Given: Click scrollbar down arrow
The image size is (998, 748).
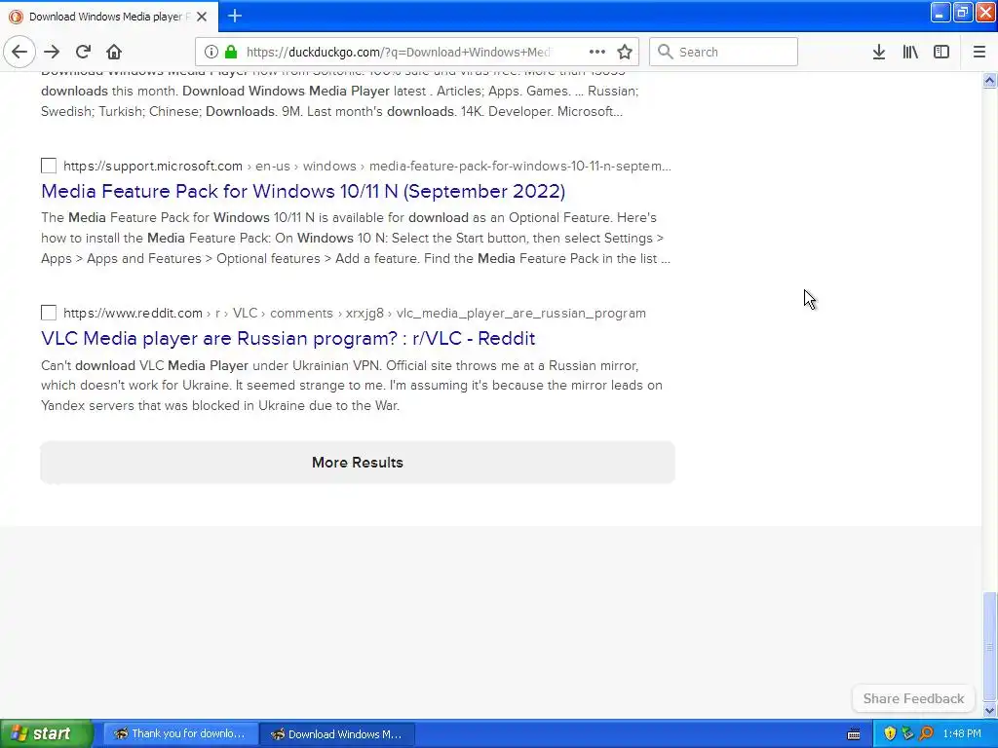Looking at the screenshot, I should (990, 710).
